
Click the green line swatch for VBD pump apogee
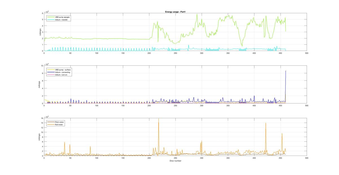(x=51, y=17)
